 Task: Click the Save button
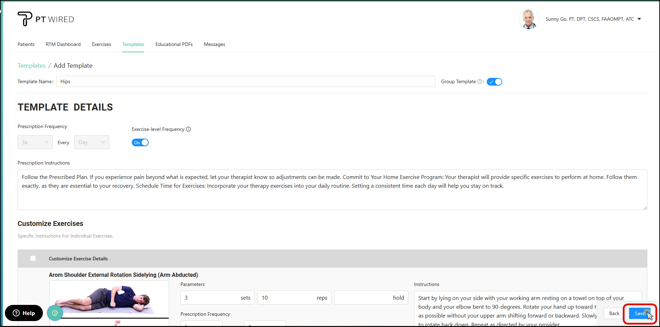(639, 313)
